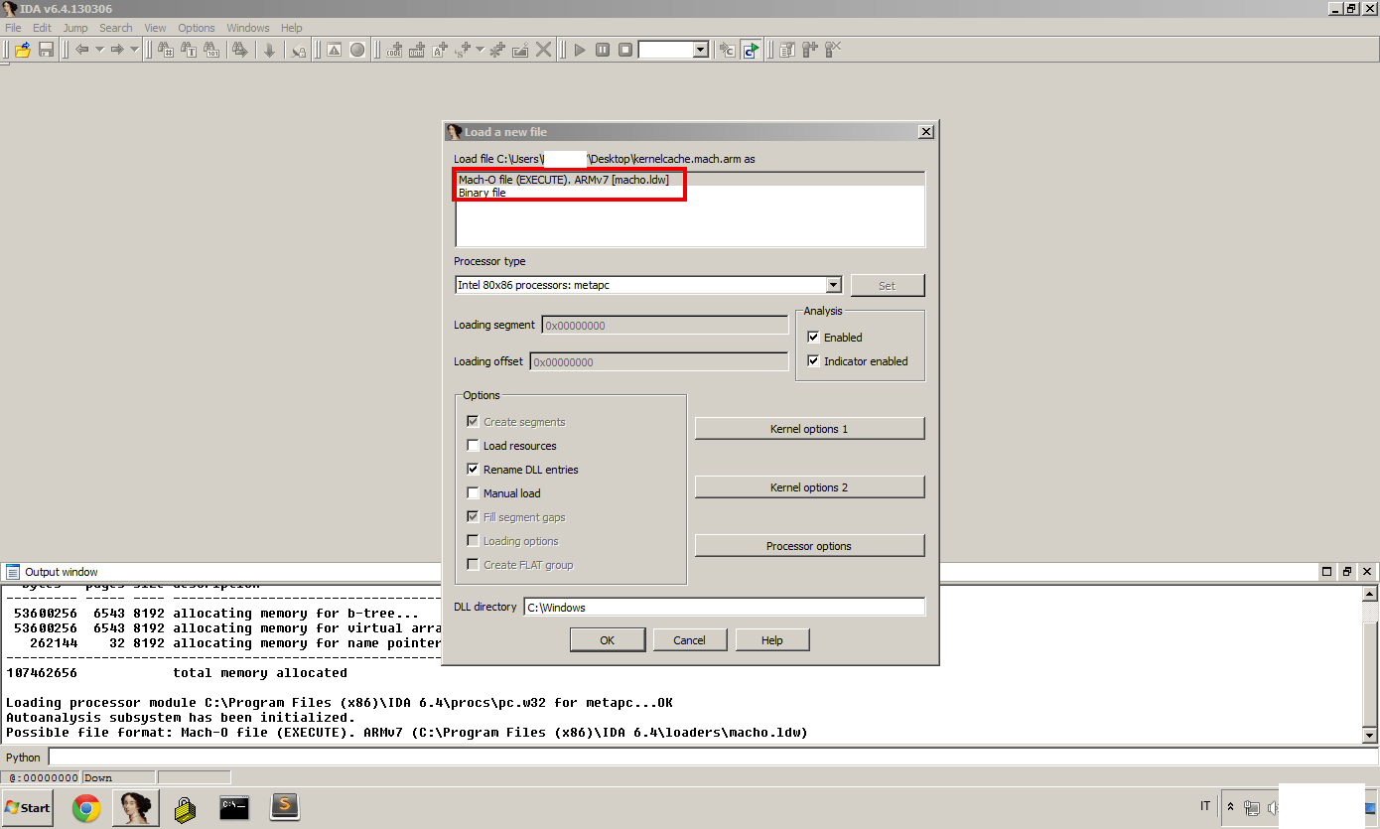Toggle the Analysis Enabled checkbox

click(813, 338)
